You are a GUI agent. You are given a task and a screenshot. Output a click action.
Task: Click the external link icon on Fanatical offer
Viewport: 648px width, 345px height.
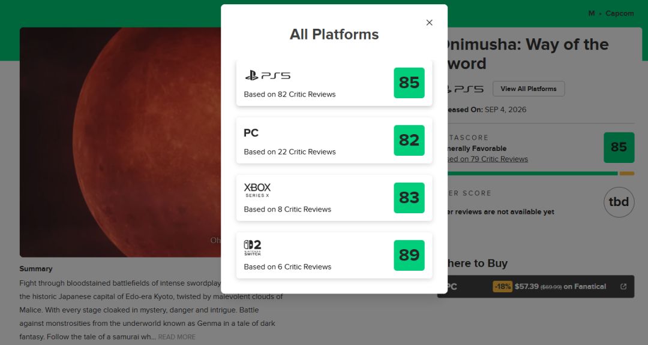click(623, 286)
